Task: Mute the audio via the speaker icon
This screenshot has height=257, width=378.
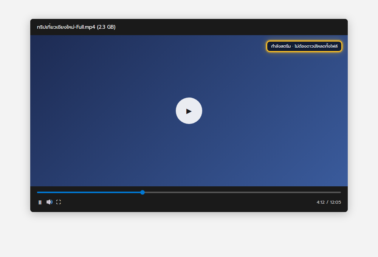Action: (x=50, y=202)
